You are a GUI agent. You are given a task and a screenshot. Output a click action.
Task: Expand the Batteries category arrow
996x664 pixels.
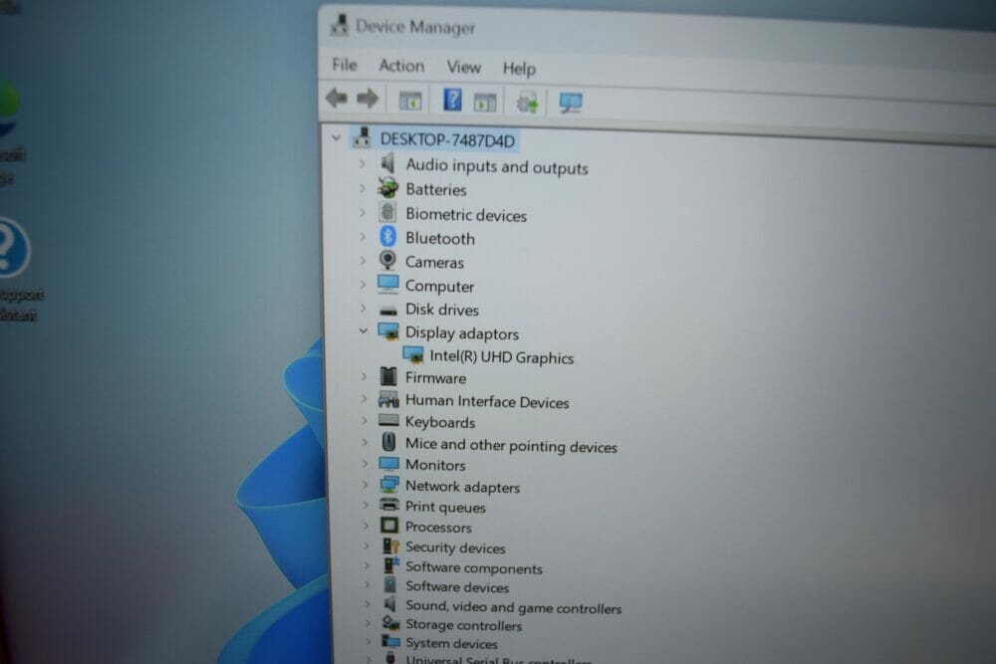pos(363,188)
